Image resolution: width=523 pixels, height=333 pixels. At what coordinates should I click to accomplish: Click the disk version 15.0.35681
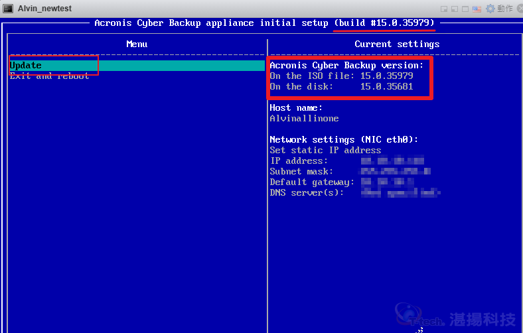(x=386, y=87)
